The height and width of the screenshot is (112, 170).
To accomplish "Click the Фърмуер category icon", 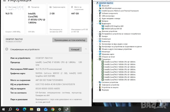I will (100, 90).
